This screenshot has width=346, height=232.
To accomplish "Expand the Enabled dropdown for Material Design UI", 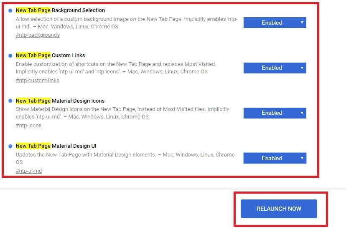I will [x=275, y=158].
